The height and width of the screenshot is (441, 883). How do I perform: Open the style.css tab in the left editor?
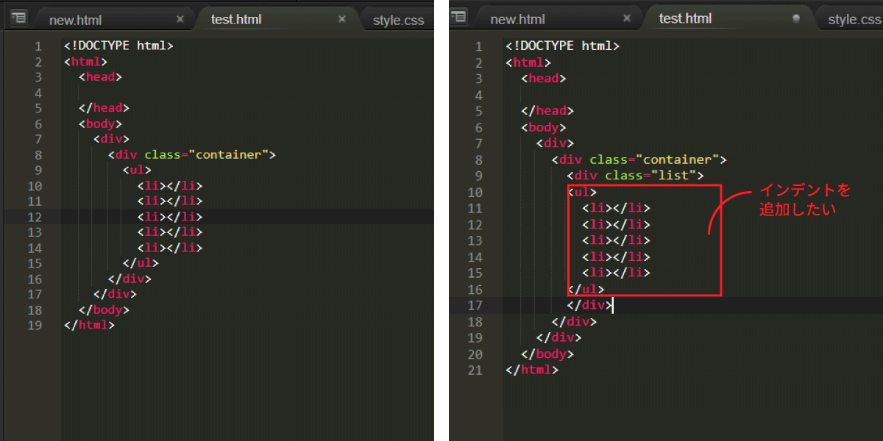398,20
